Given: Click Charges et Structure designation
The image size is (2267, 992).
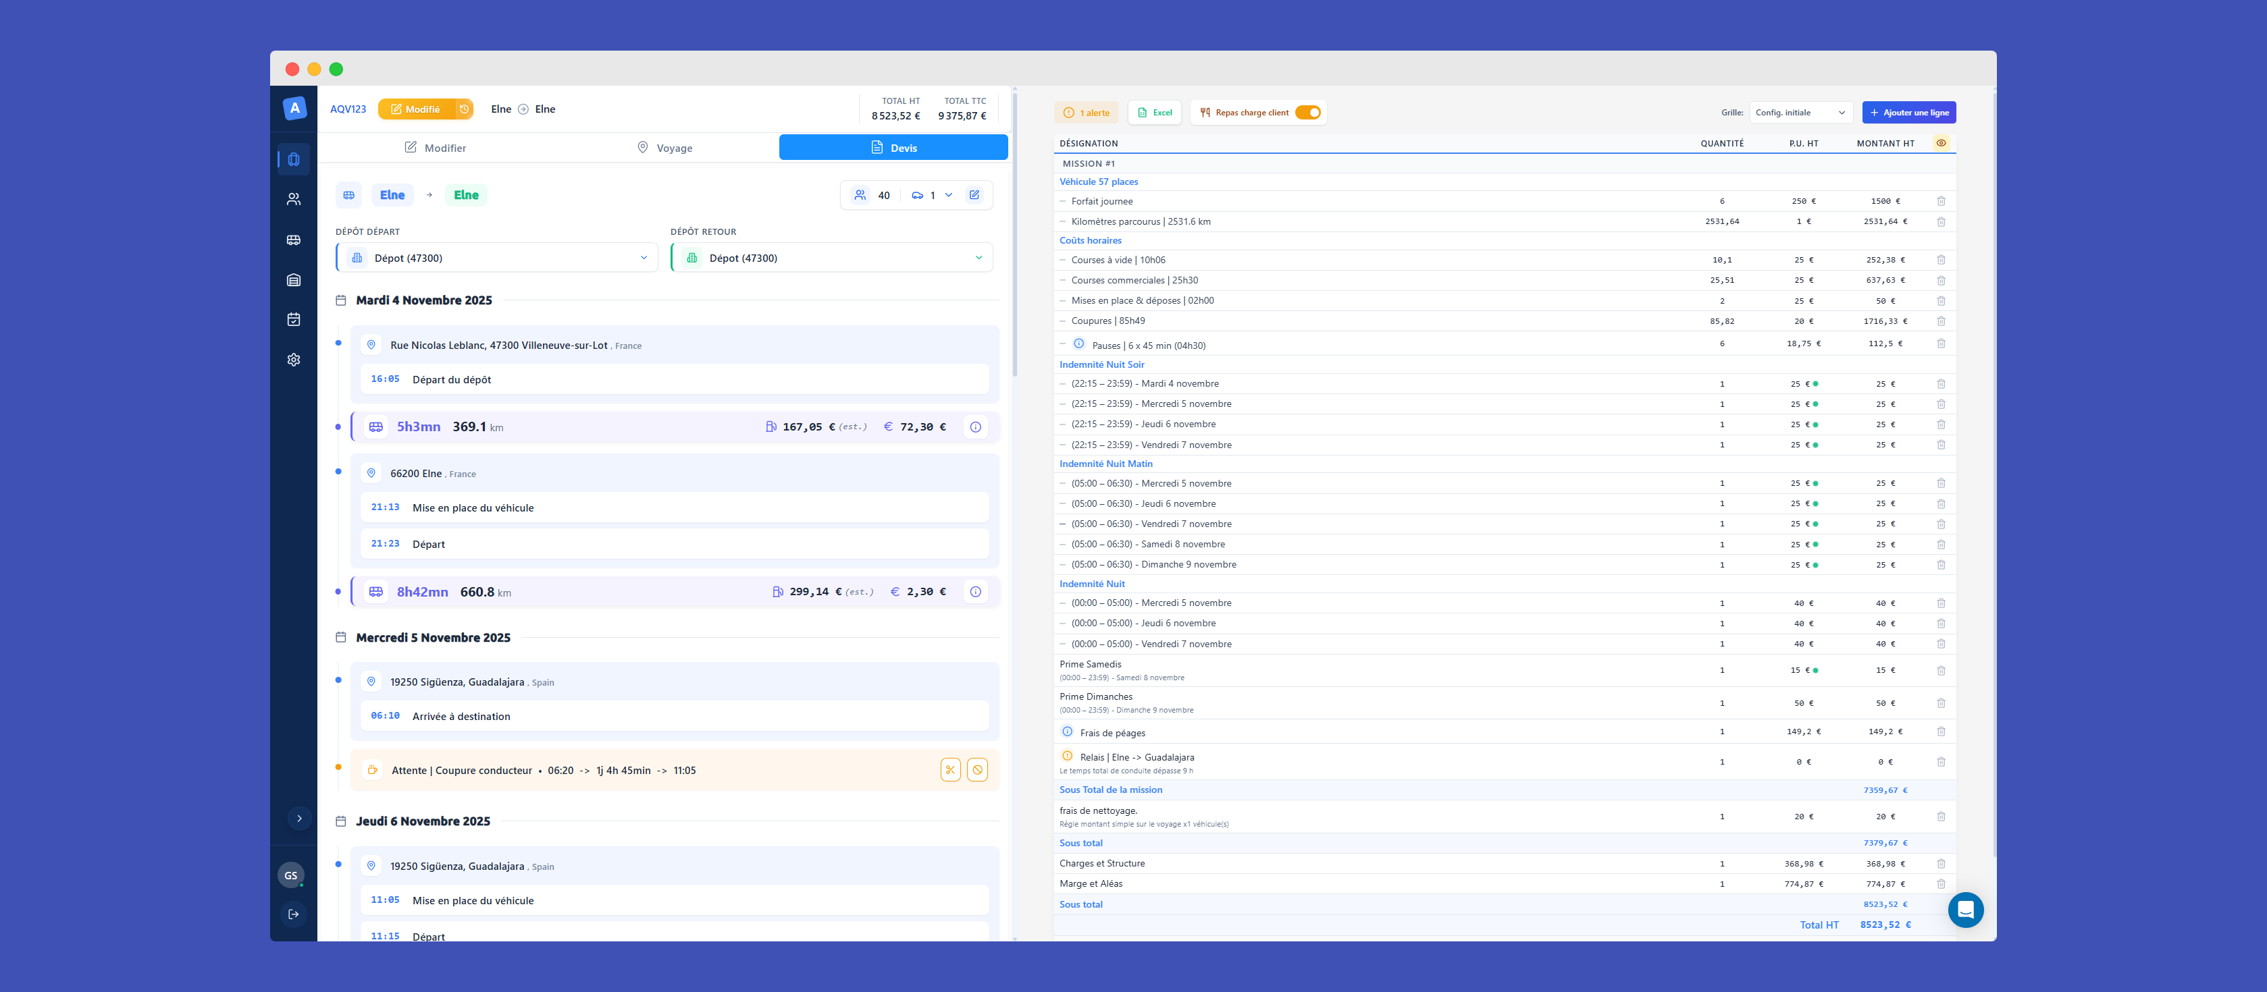Looking at the screenshot, I should pos(1102,864).
